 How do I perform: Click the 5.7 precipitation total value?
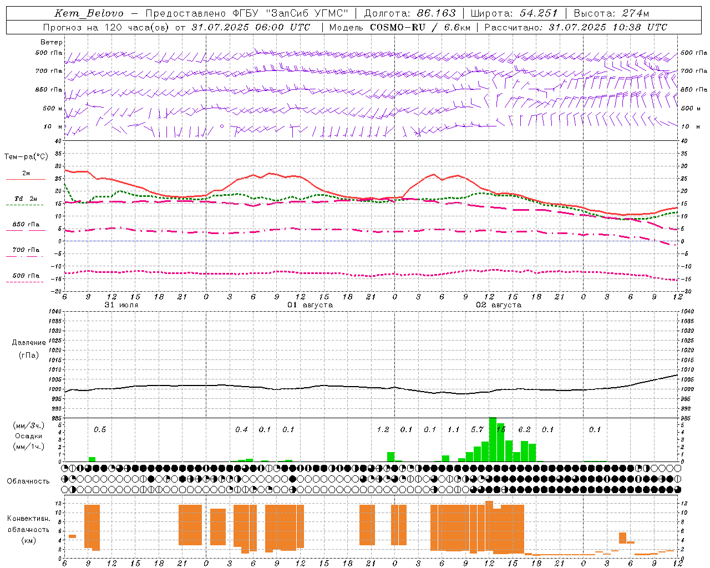click(477, 429)
